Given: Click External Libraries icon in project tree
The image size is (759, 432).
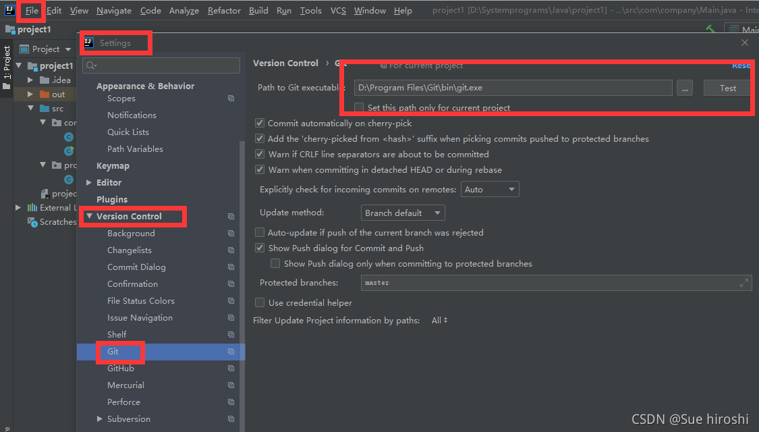Looking at the screenshot, I should pyautogui.click(x=32, y=207).
